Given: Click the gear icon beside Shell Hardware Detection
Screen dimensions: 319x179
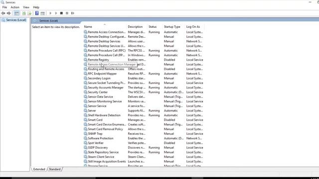Looking at the screenshot, I should click(86, 115).
